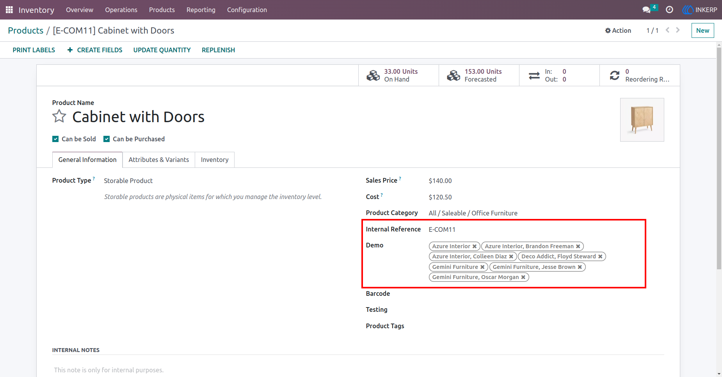Open the Reordering Rules stat button
The width and height of the screenshot is (722, 377).
[640, 75]
